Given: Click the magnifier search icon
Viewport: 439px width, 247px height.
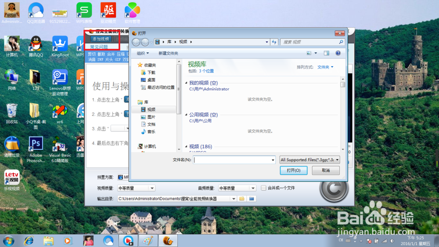Looking at the screenshot, I should [x=341, y=42].
